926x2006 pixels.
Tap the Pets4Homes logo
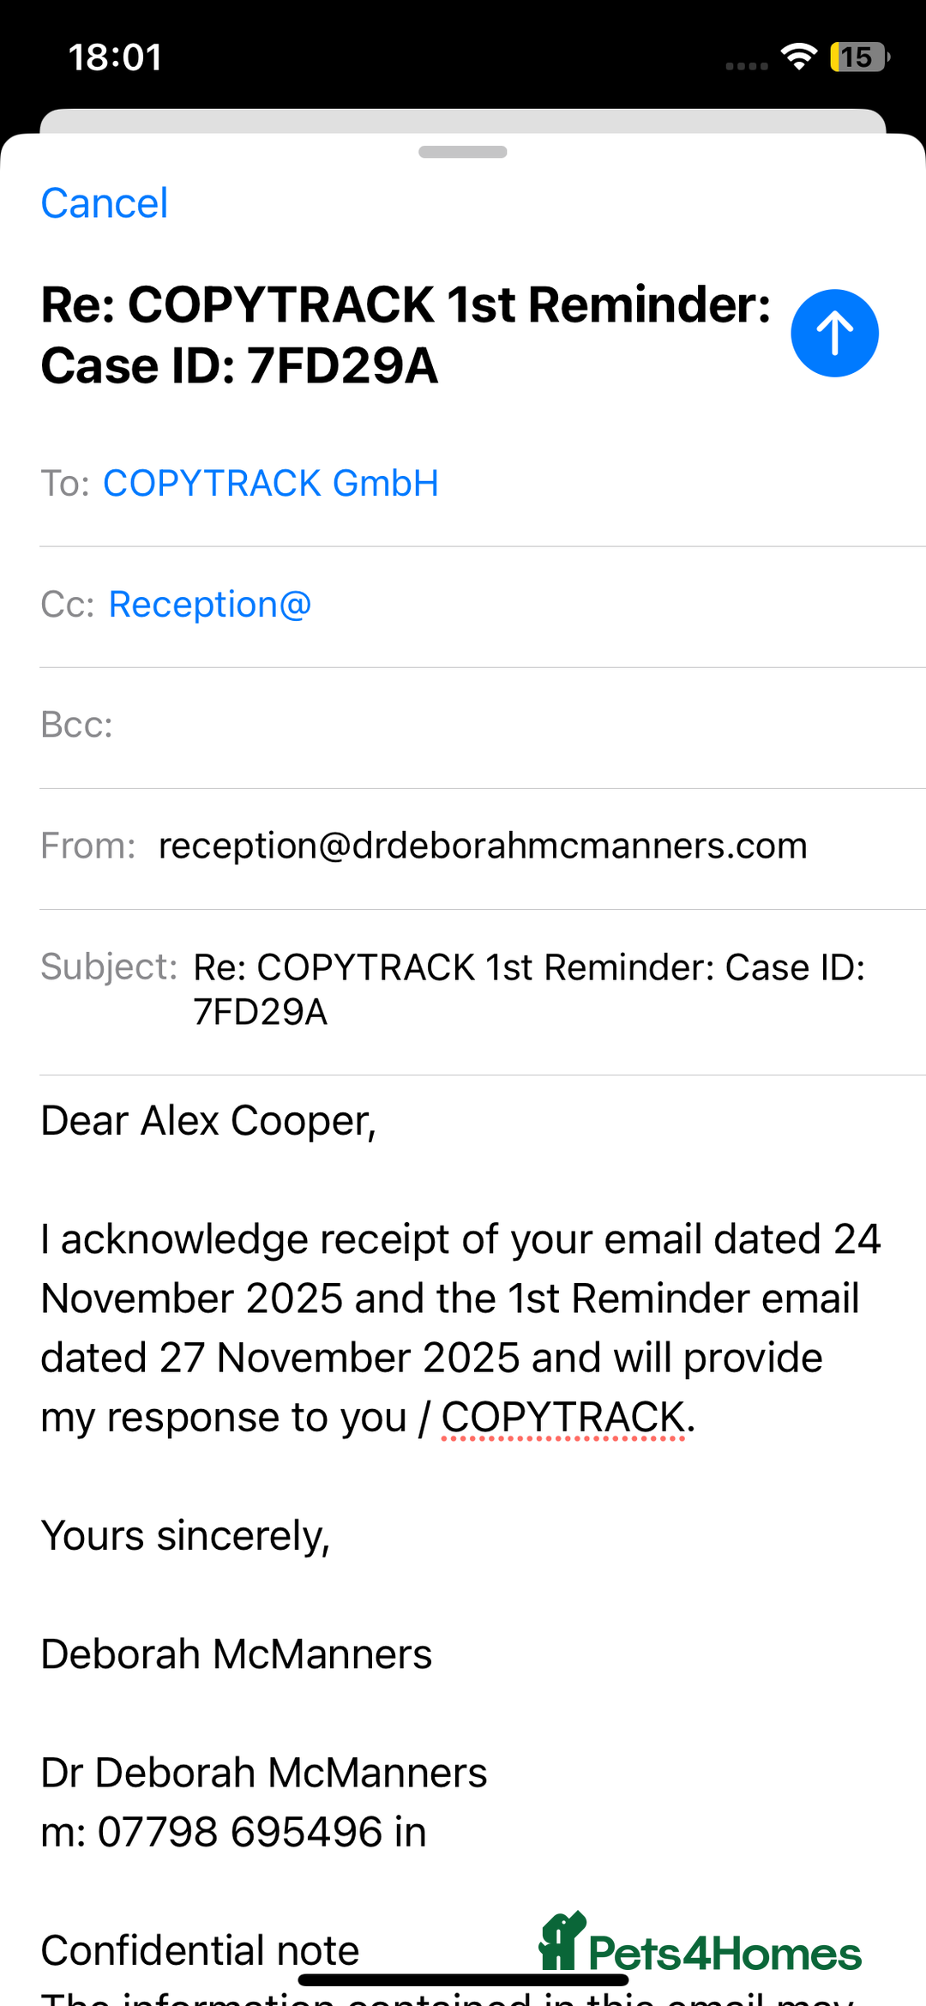700,1944
